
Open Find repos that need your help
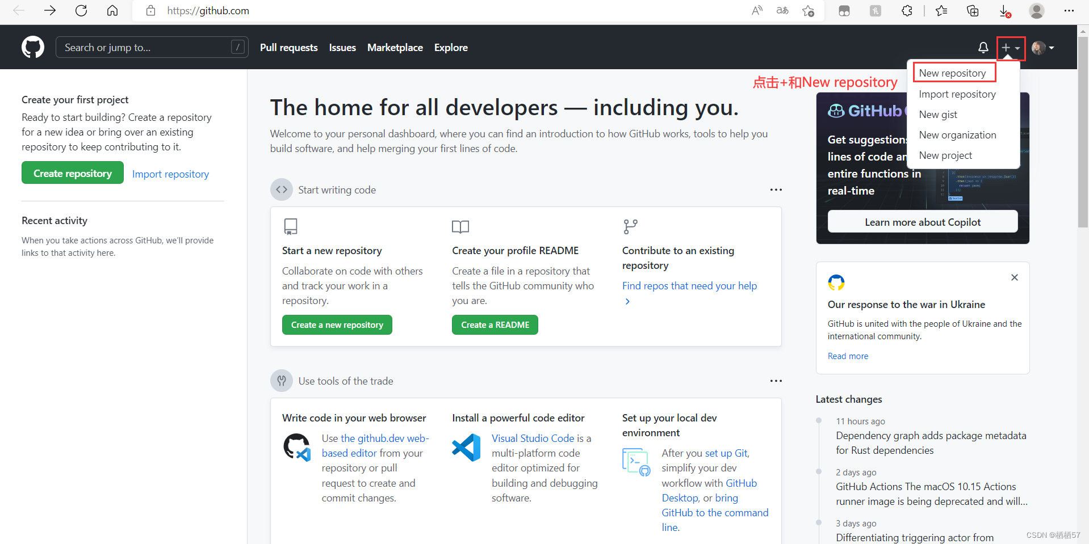(x=689, y=286)
